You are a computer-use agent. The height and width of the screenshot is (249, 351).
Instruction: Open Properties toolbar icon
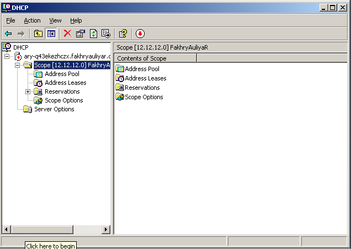click(81, 34)
